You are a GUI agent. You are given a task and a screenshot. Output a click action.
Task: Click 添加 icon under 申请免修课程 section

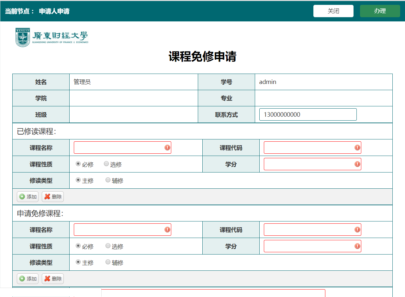(22, 279)
